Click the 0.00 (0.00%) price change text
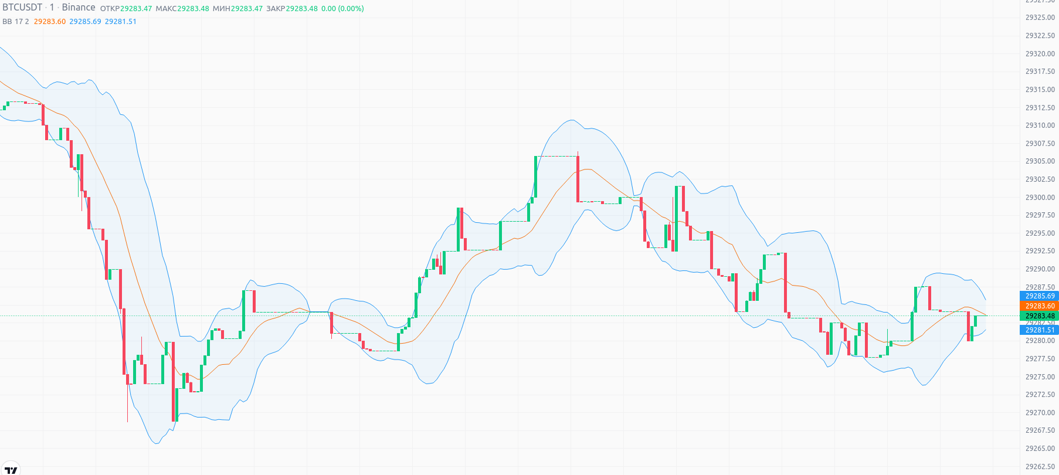This screenshot has width=1059, height=475. [x=342, y=9]
